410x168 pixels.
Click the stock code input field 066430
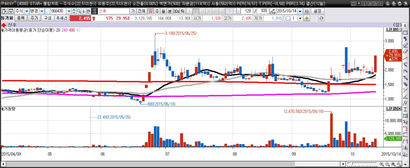tap(58, 11)
